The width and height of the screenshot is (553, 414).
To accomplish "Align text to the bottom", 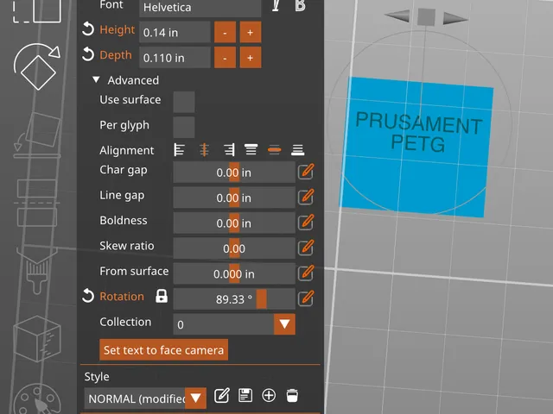I will point(297,150).
